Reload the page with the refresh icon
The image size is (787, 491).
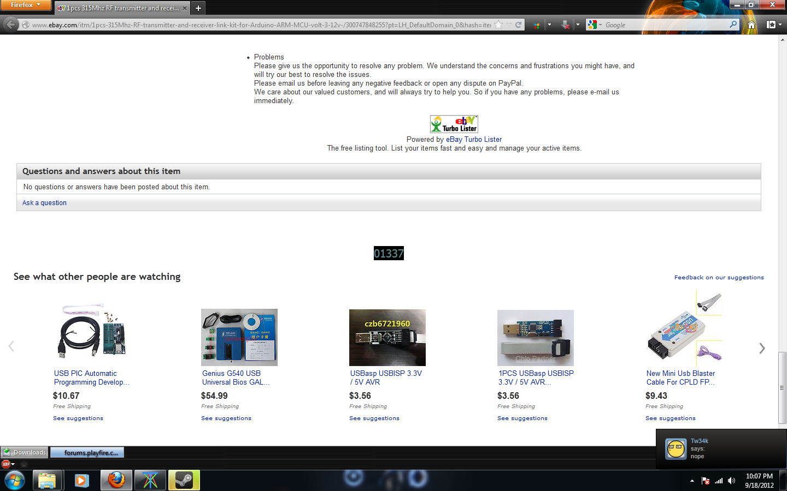[518, 25]
